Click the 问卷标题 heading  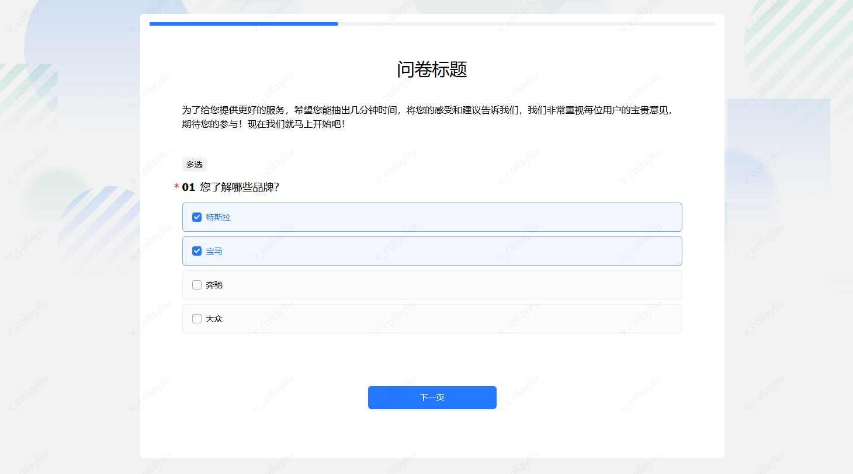click(432, 69)
